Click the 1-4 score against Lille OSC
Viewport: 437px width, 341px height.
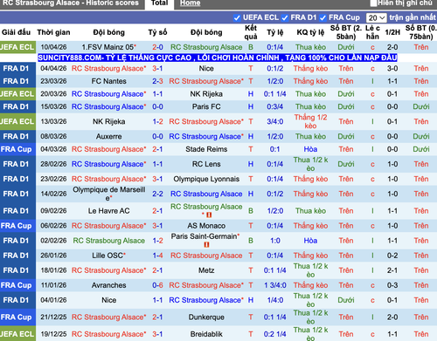tap(157, 256)
